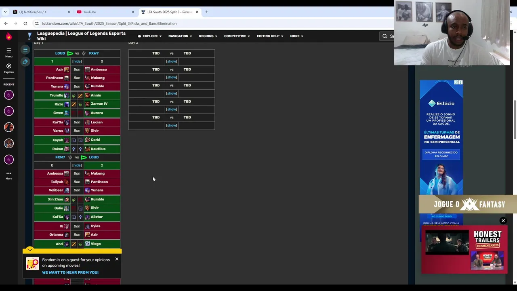This screenshot has width=517, height=291.
Task: Open a new browser tab
Action: (206, 12)
